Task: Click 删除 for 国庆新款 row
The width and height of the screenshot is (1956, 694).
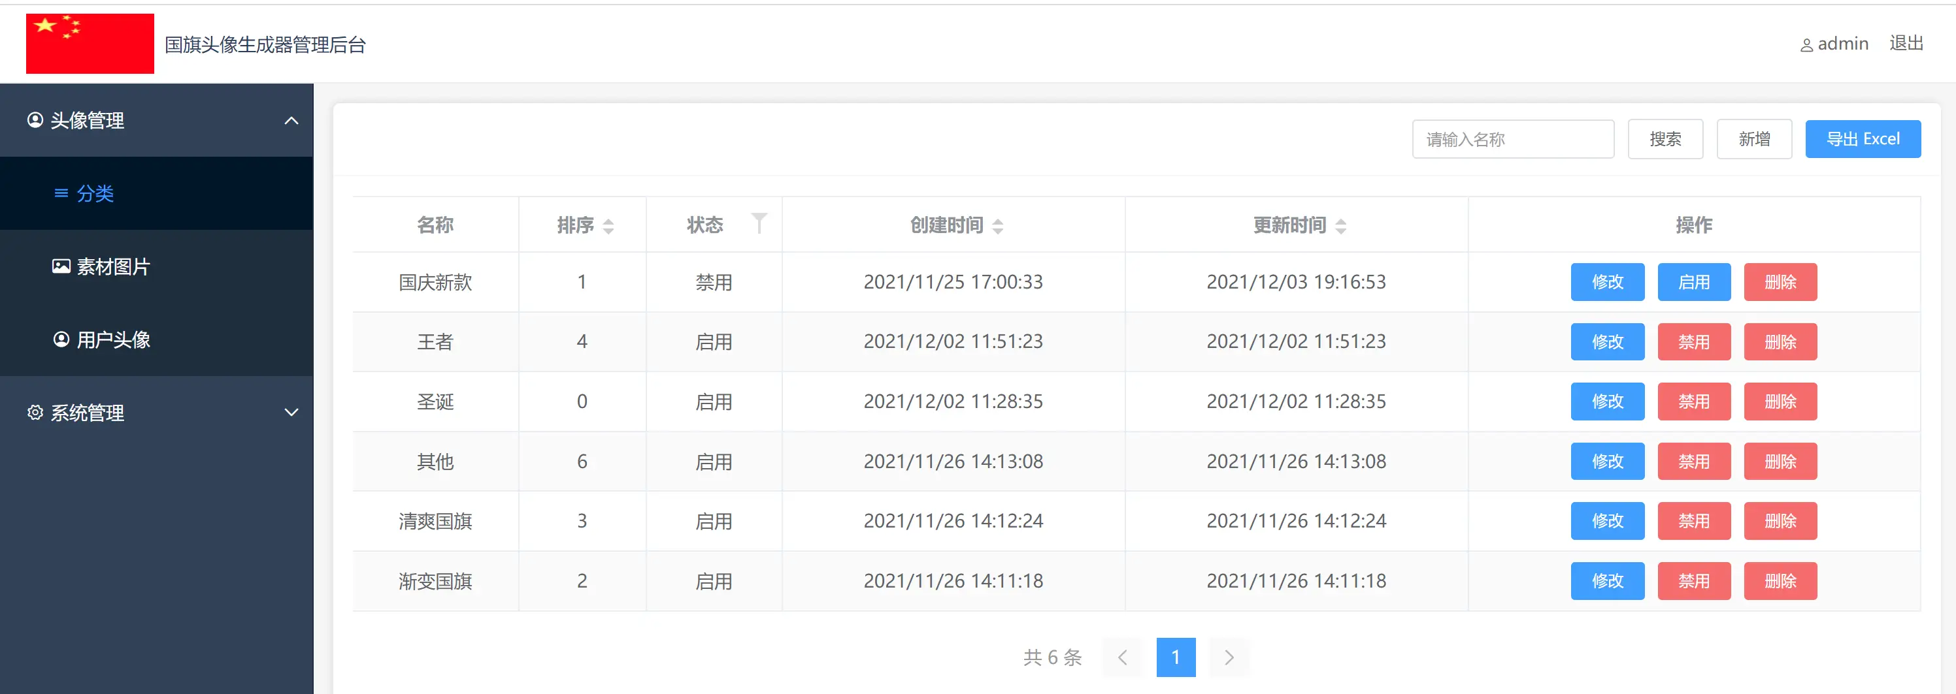Action: [x=1781, y=282]
